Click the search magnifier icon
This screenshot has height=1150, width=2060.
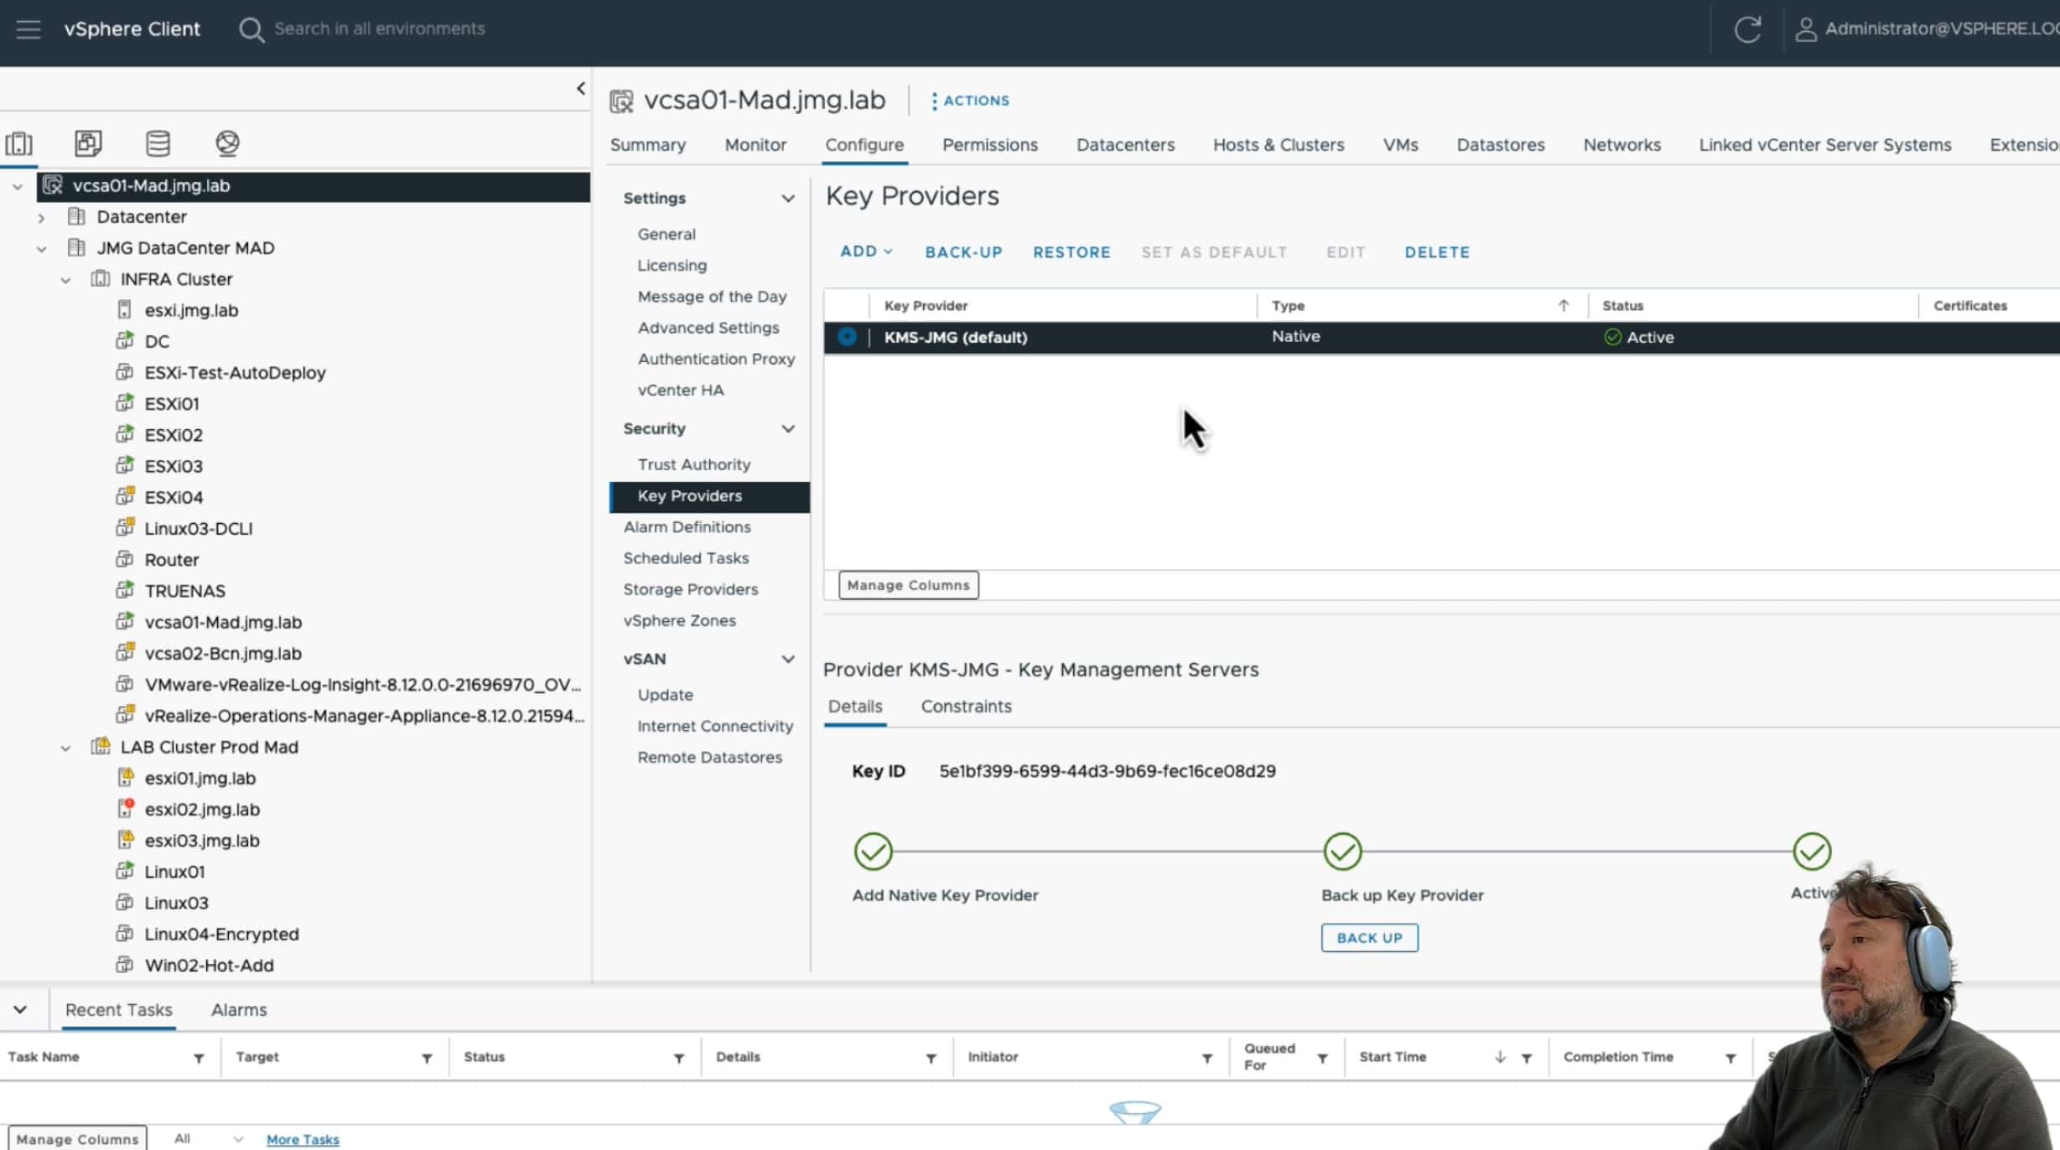tap(251, 29)
